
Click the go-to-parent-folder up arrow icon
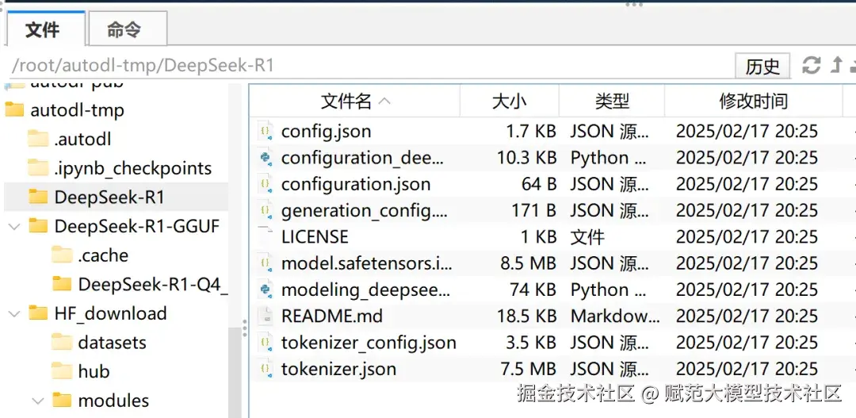click(x=836, y=65)
